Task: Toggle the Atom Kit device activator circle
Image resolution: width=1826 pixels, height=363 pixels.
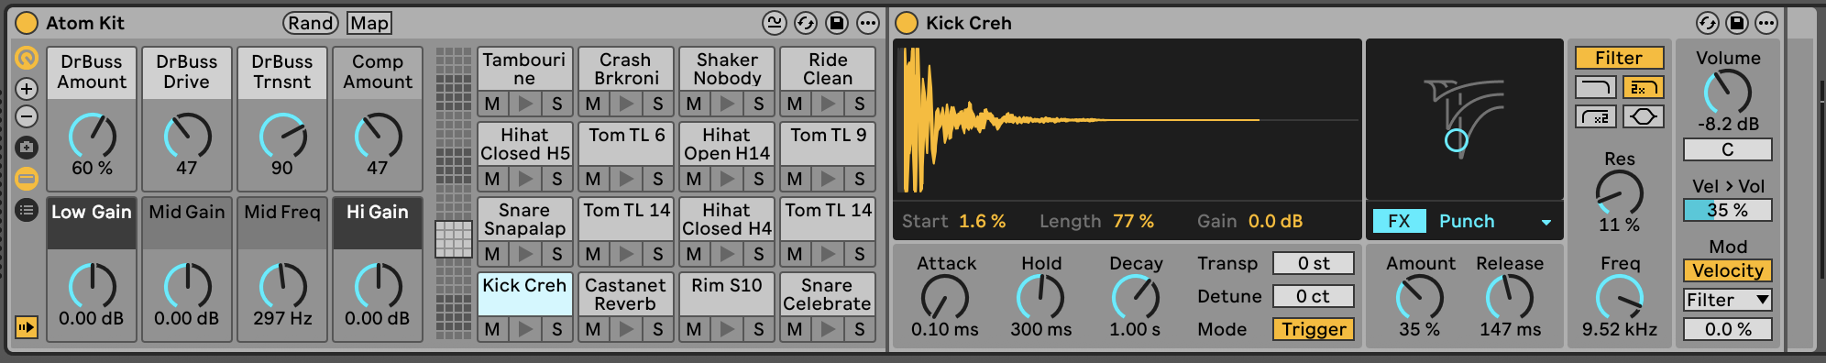Action: [x=27, y=23]
